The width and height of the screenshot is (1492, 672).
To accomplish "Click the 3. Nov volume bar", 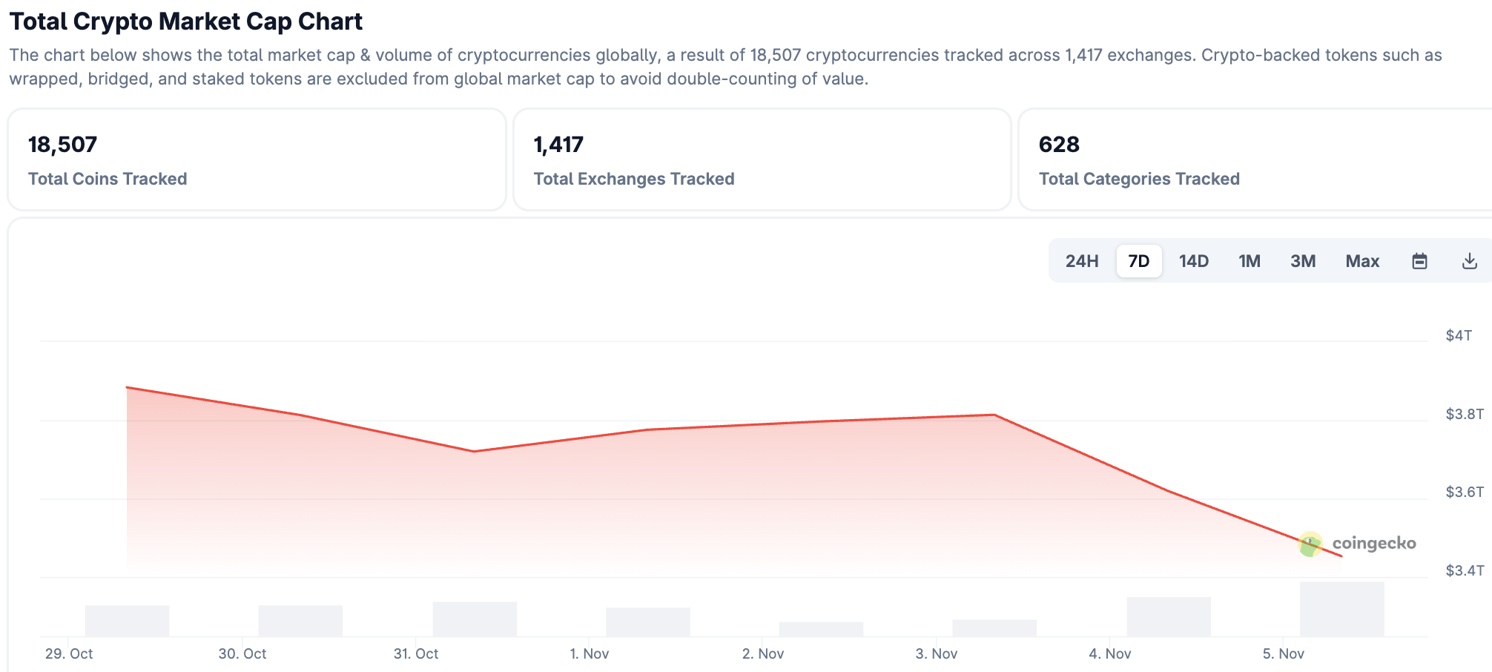I will click(x=994, y=627).
